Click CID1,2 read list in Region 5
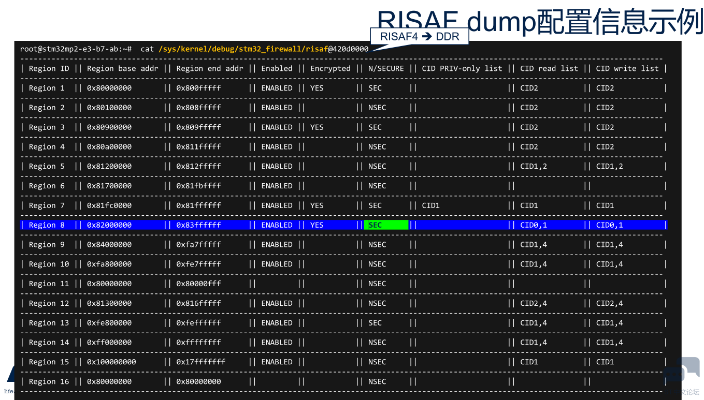Screen dimensions: 704x400 coord(534,166)
